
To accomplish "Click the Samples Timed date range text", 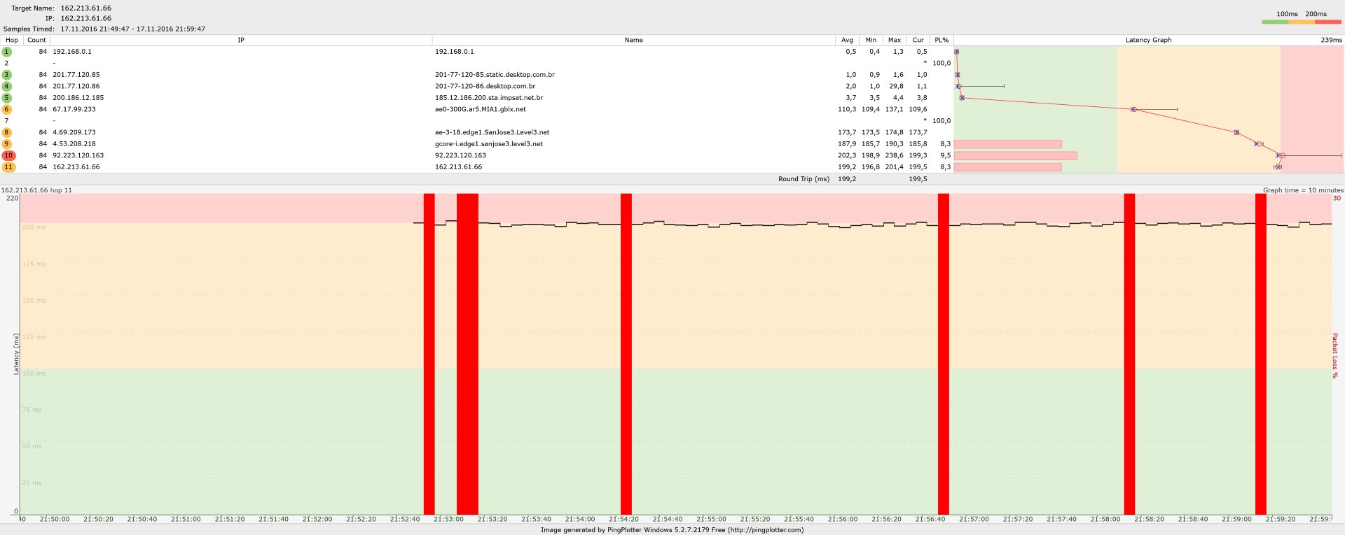I will point(133,29).
